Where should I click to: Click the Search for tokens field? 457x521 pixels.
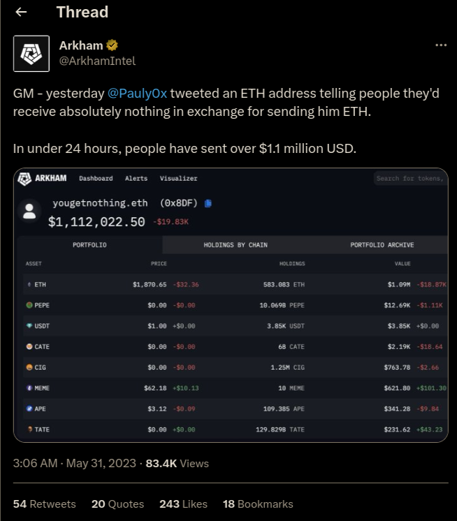(410, 178)
